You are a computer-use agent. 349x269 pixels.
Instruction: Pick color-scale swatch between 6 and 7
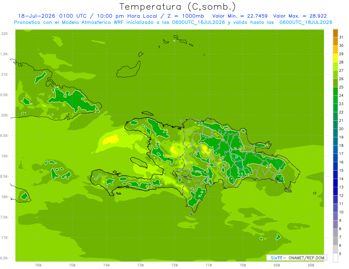335,241
